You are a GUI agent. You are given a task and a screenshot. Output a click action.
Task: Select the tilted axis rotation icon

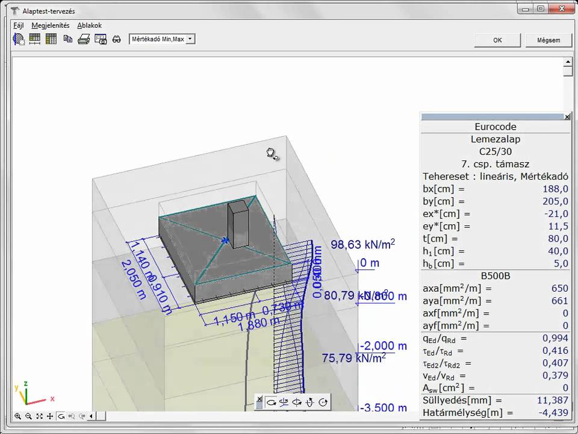pyautogui.click(x=310, y=402)
